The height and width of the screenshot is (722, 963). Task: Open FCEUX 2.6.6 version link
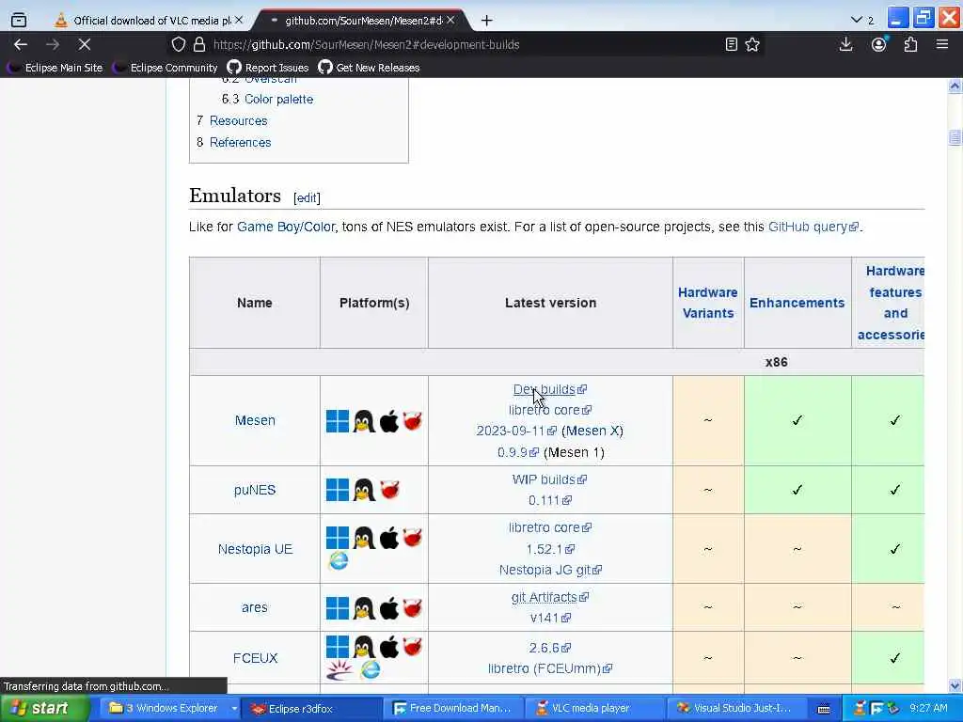[549, 648]
